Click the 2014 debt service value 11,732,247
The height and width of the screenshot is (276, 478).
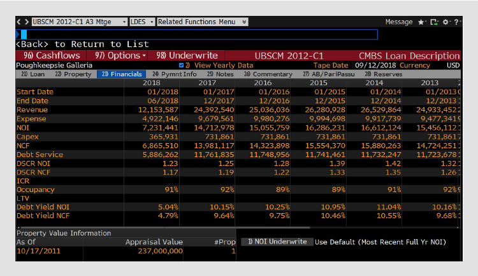point(381,155)
